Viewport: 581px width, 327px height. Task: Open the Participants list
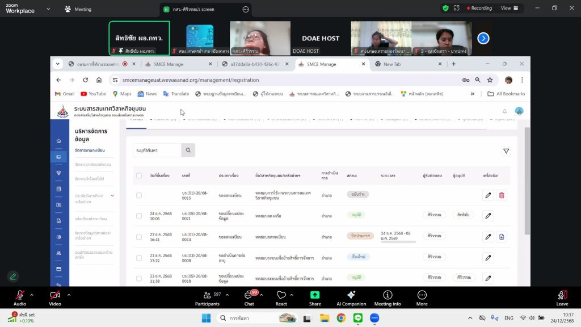(x=207, y=295)
